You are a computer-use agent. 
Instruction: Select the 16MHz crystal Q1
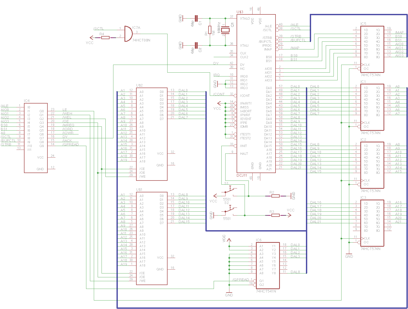tap(225, 30)
